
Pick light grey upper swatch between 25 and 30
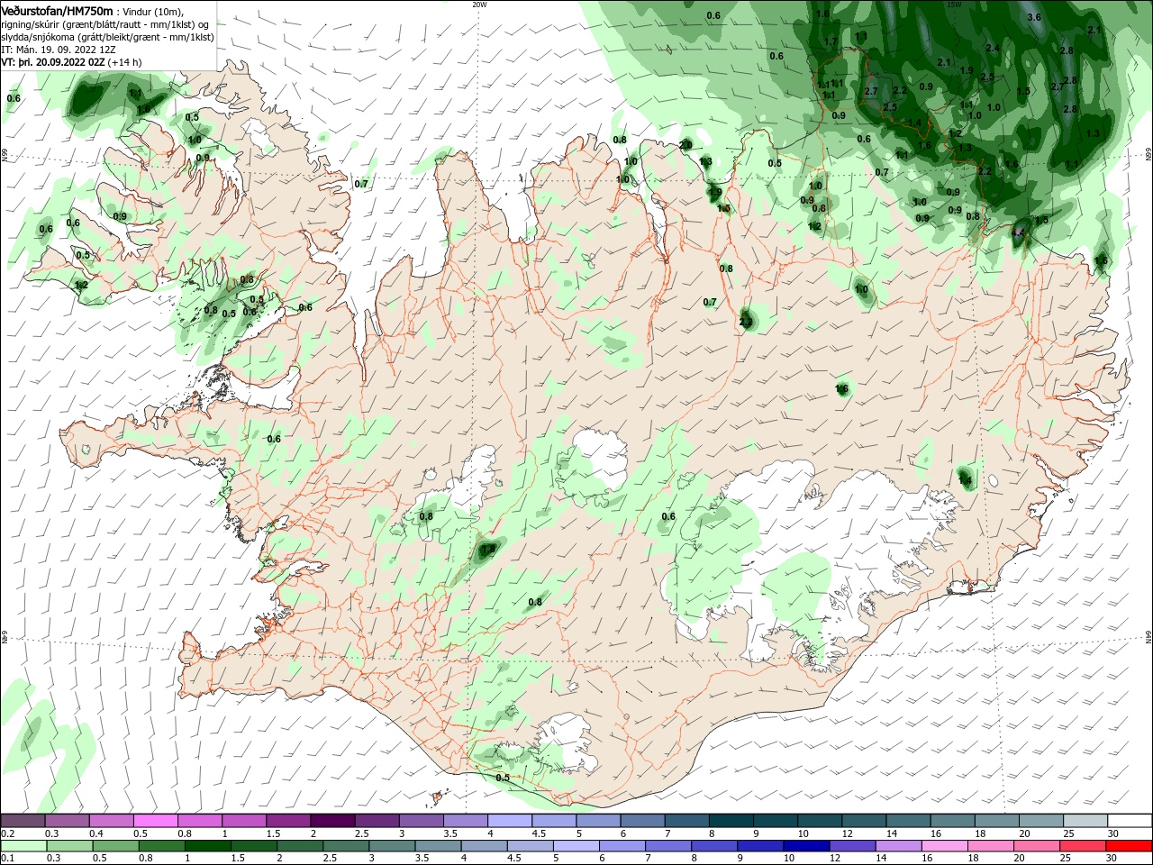coord(1084,821)
